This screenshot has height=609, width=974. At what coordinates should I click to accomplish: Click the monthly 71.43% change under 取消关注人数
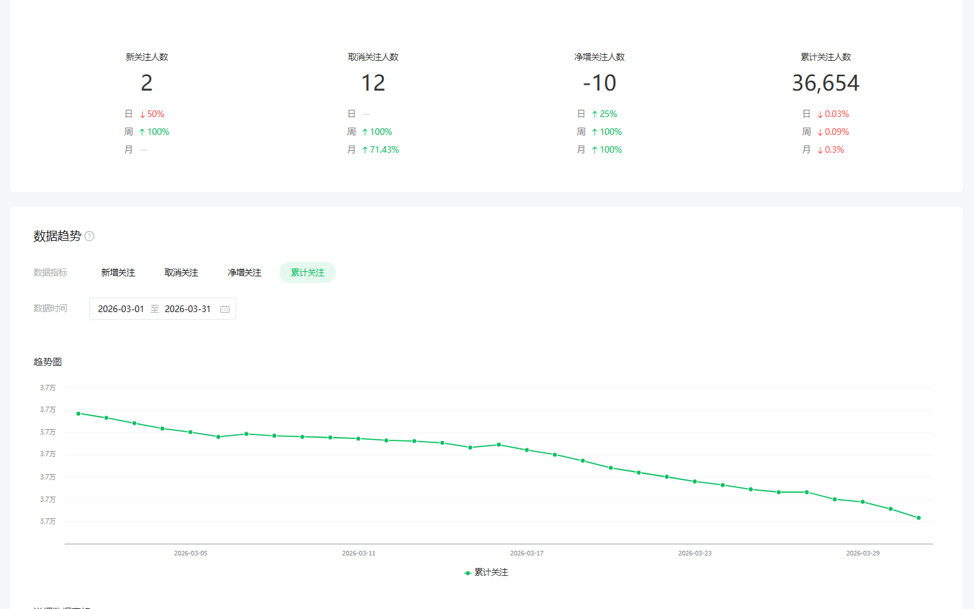pos(380,150)
